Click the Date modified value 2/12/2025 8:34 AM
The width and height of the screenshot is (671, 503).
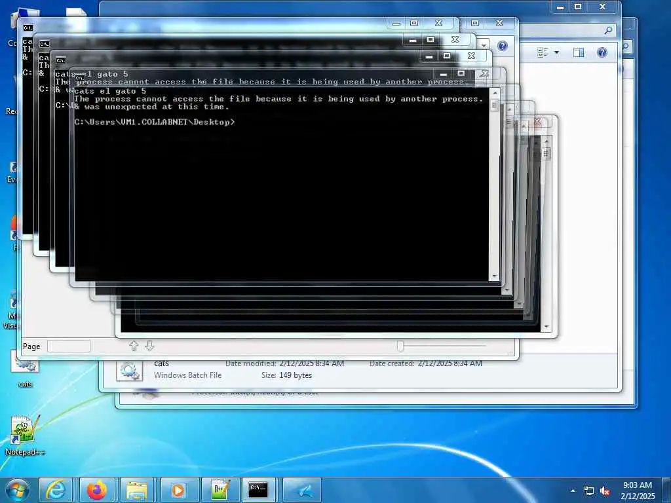311,363
